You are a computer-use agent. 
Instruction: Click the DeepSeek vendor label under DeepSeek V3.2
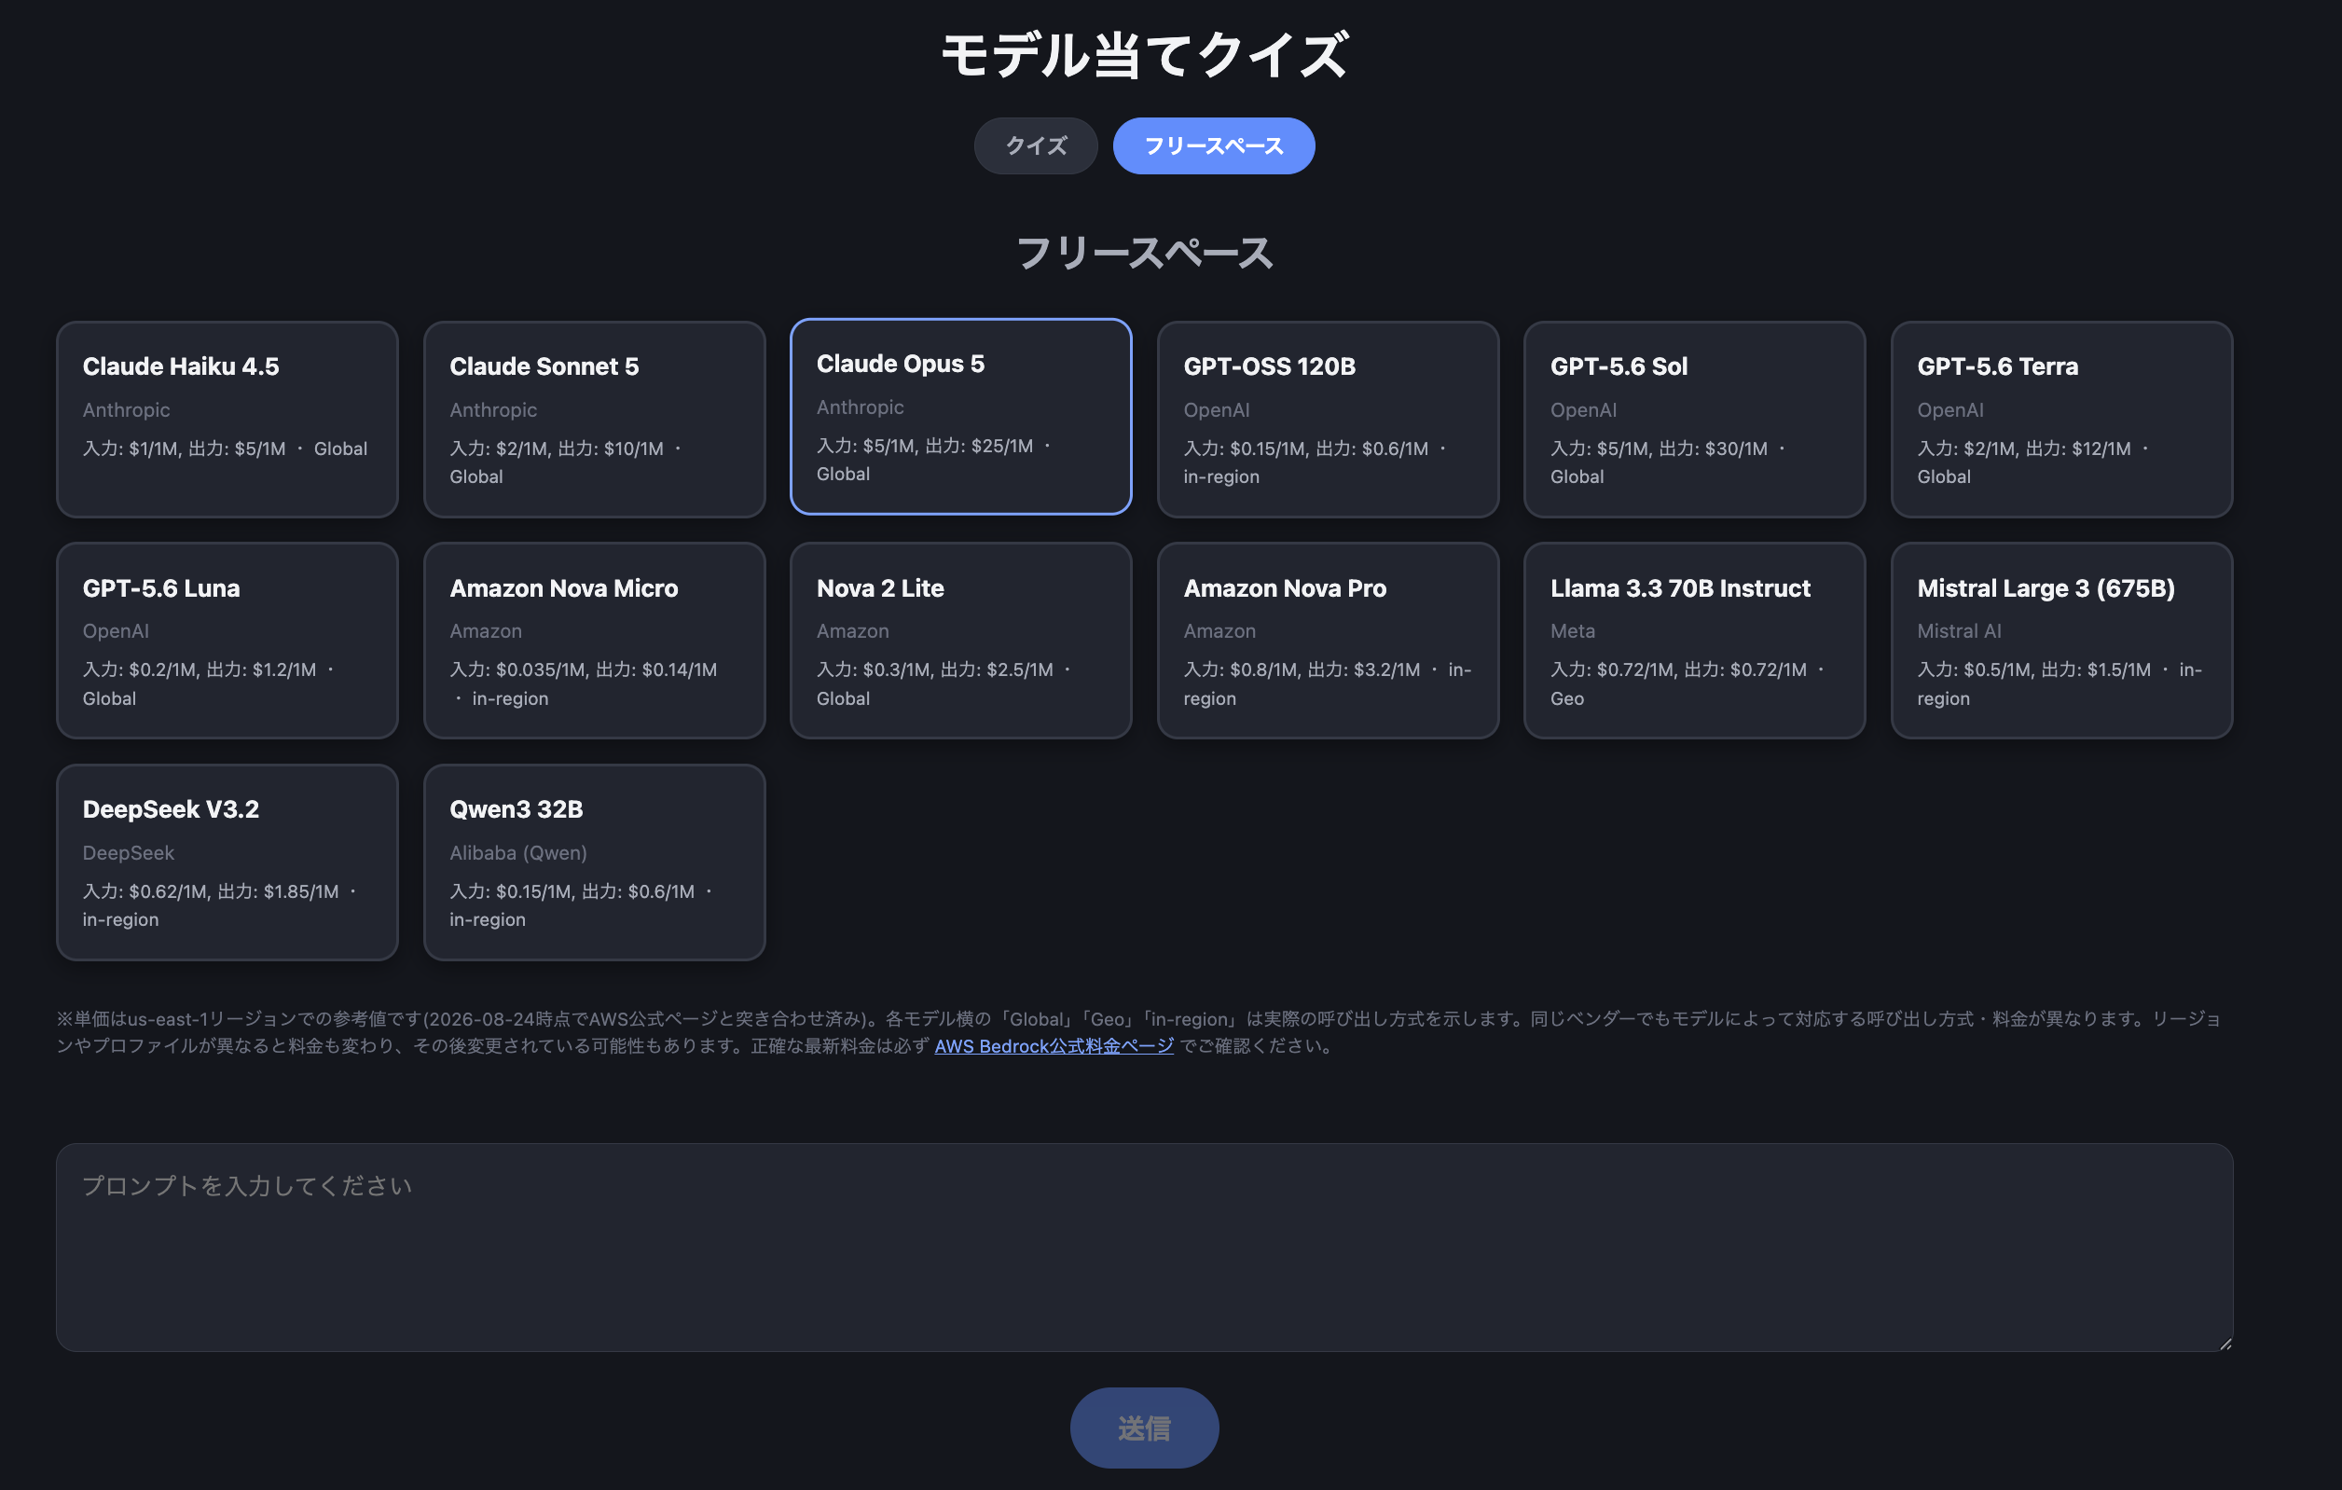coord(129,853)
